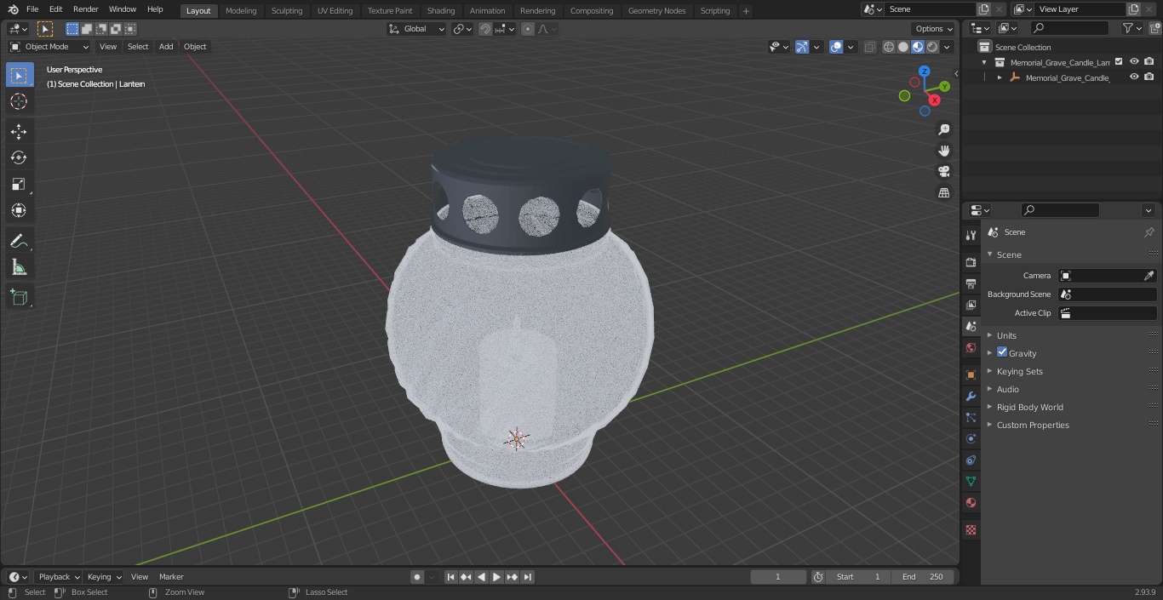Switch to Rendered viewport shading
The height and width of the screenshot is (600, 1163).
(932, 47)
